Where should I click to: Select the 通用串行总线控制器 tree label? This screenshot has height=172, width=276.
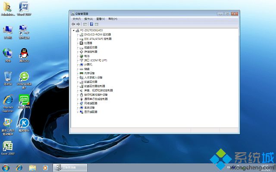tap(96, 99)
